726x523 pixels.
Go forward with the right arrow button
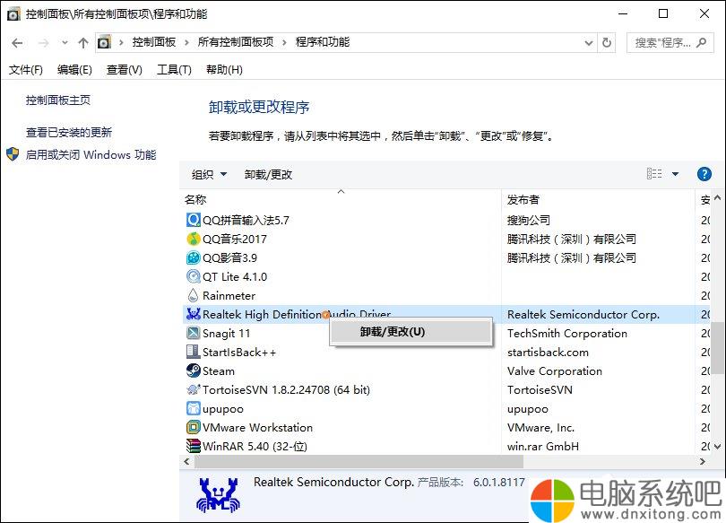point(44,43)
